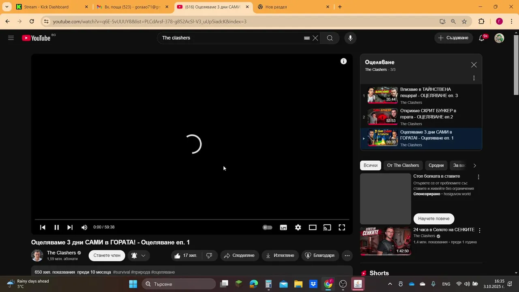Show more filter chips with arrow

coord(475,165)
